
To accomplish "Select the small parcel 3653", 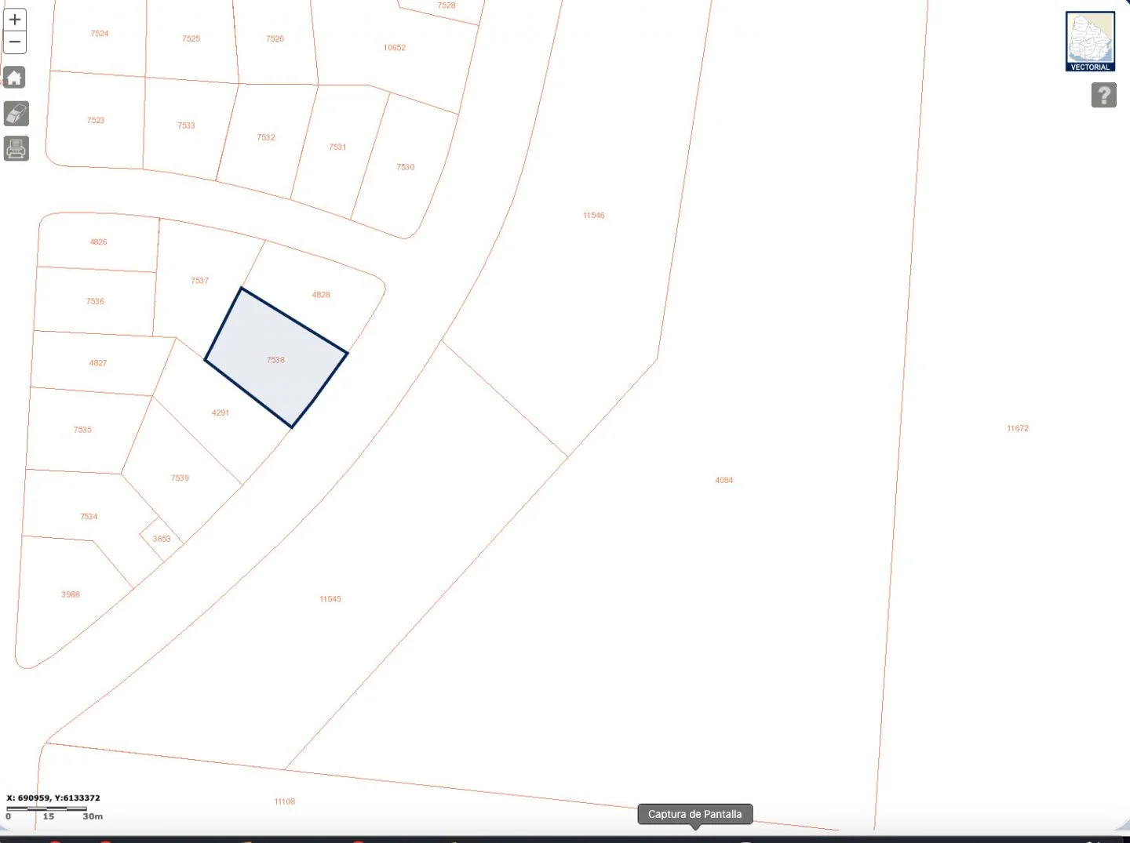I will point(161,539).
